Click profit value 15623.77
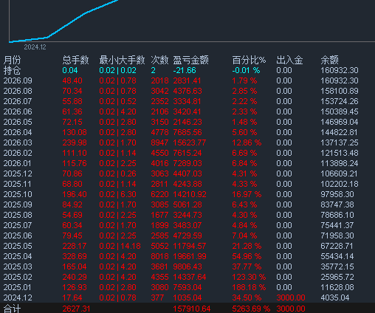The width and height of the screenshot is (375, 313). coord(190,143)
